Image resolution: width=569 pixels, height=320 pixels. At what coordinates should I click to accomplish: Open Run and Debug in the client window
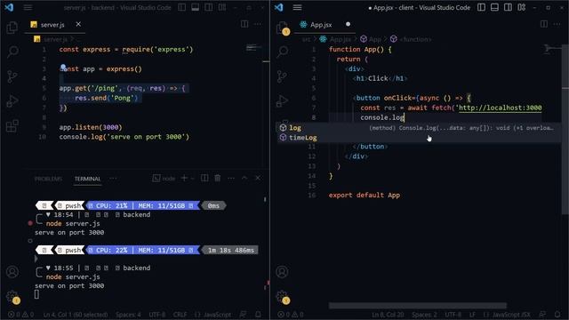(282, 101)
